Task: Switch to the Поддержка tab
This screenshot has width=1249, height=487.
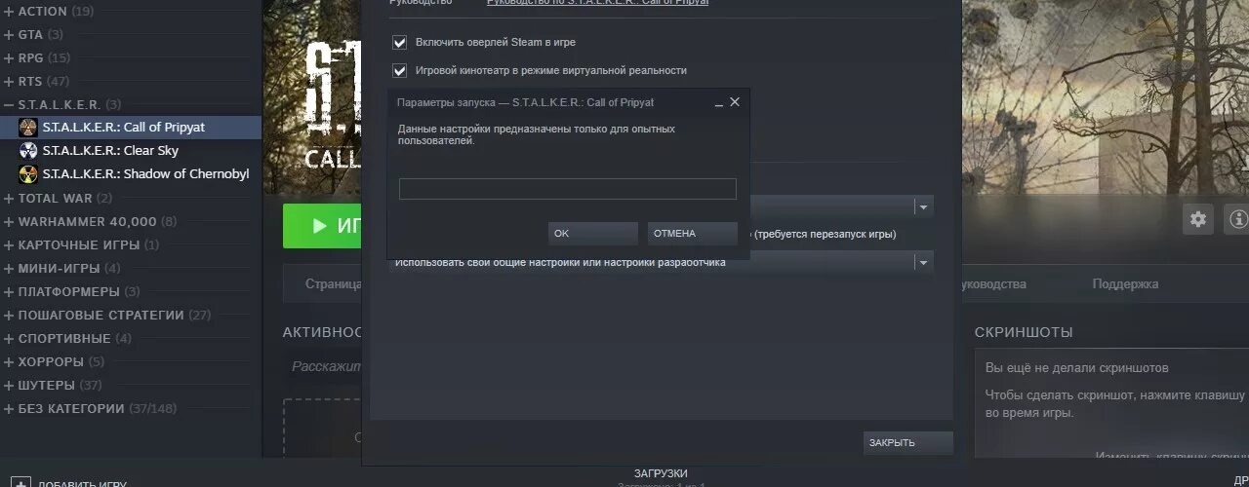Action: (1125, 283)
